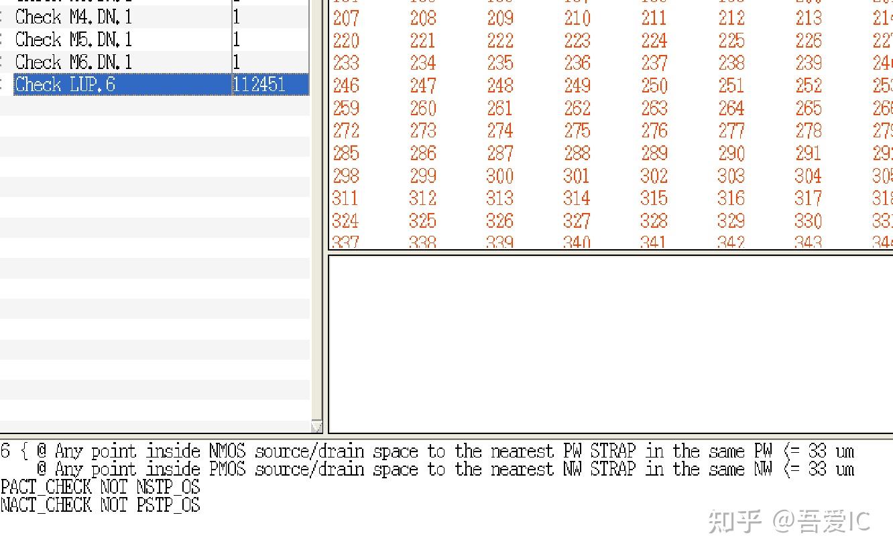The width and height of the screenshot is (893, 558).
Task: Click the scrollbar down arrow below the check list
Action: tap(315, 427)
